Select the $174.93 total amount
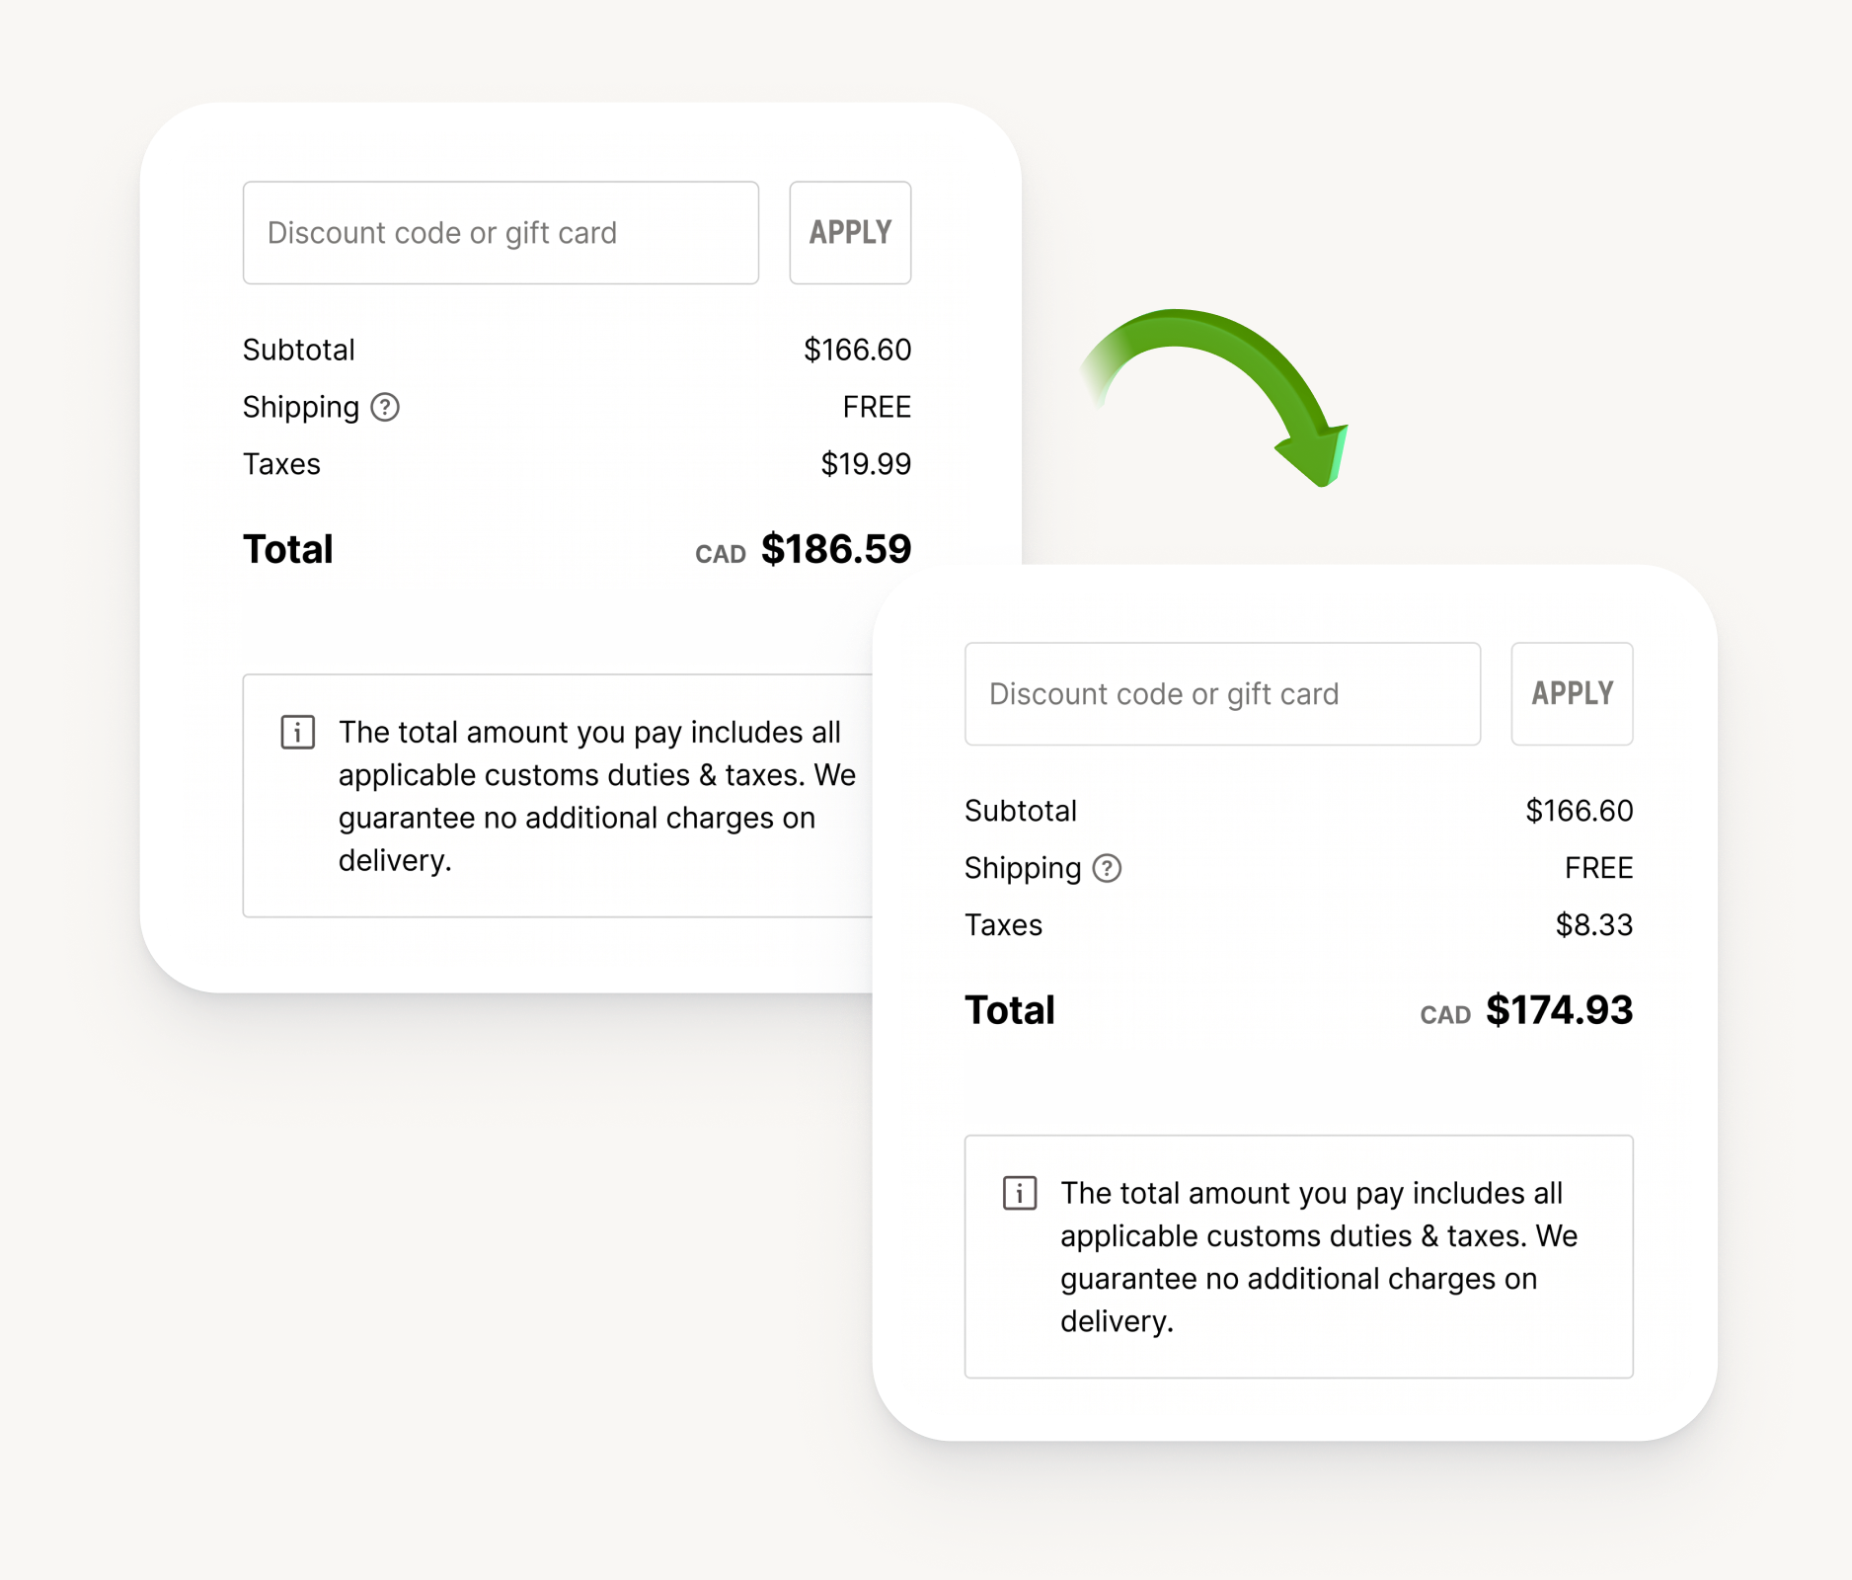The image size is (1852, 1580). (1559, 1010)
